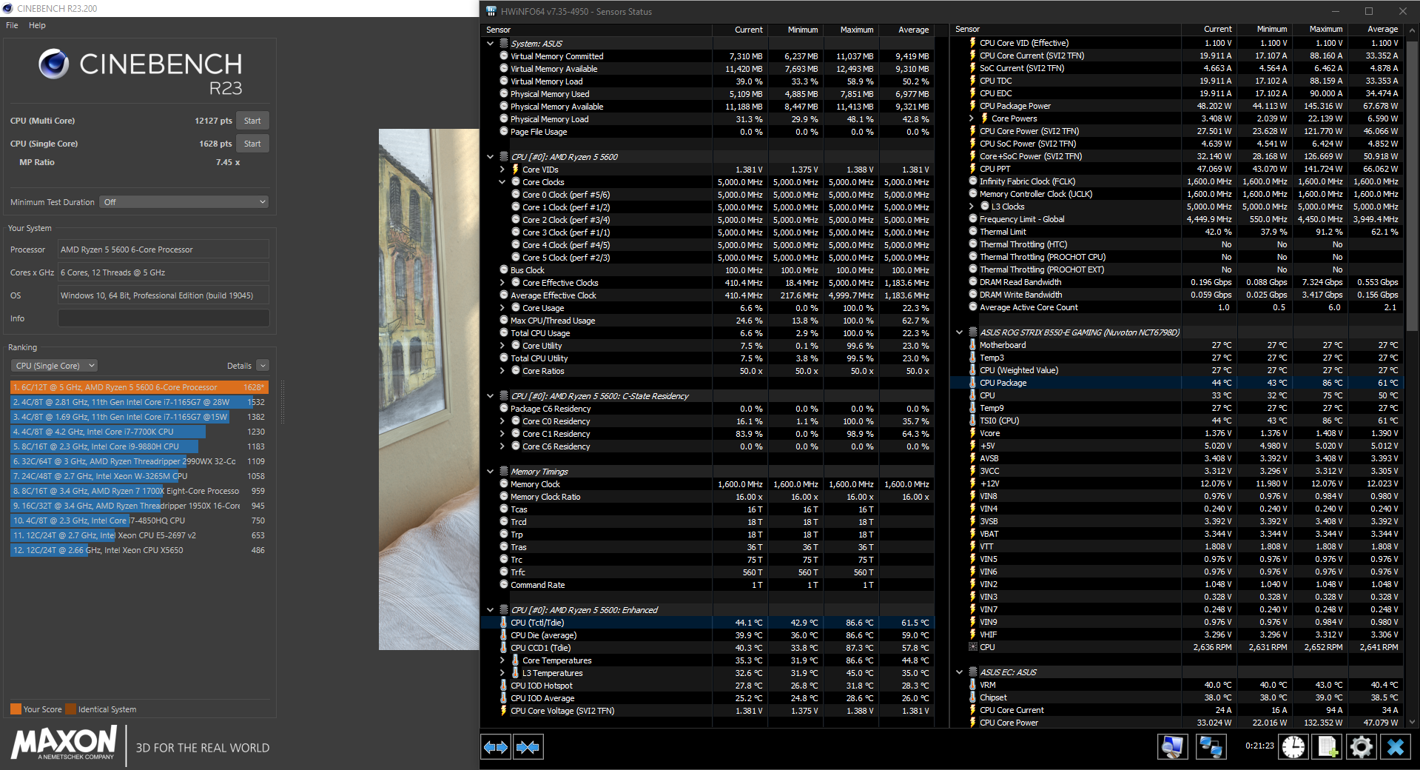Open the CPU (Single Core) ranking dropdown
The height and width of the screenshot is (770, 1420).
click(x=54, y=366)
